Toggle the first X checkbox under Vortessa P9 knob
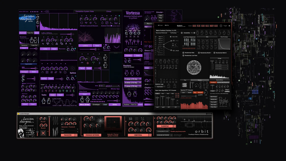This screenshot has height=161, width=286. [x=127, y=36]
